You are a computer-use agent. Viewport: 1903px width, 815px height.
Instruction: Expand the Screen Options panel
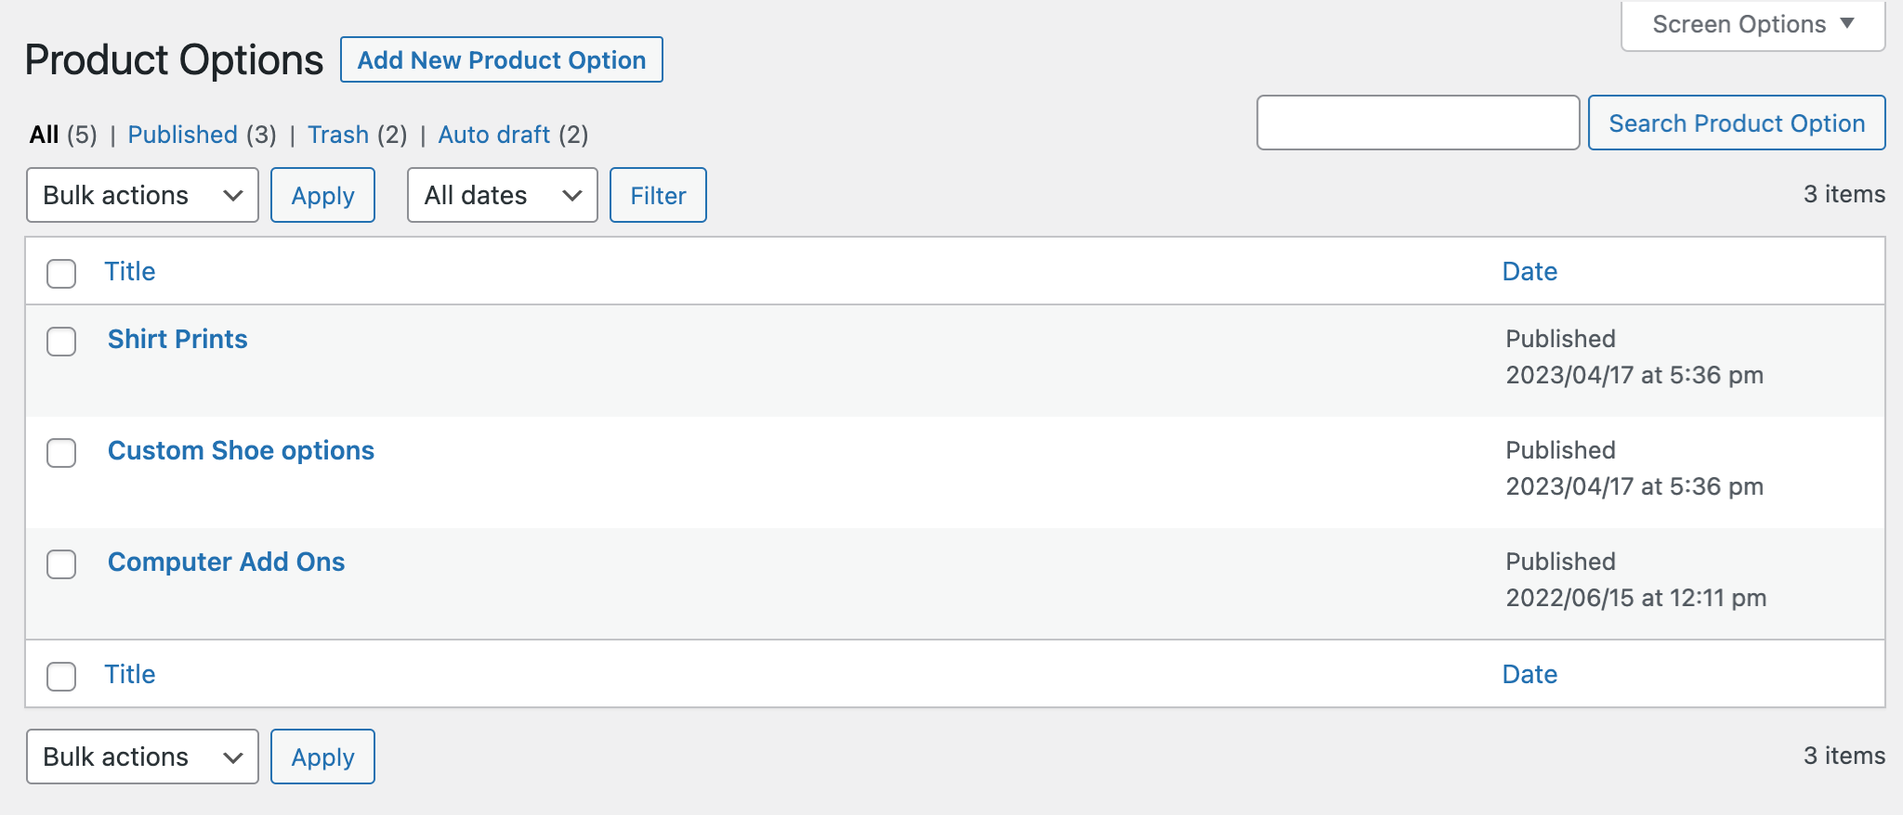point(1751,23)
